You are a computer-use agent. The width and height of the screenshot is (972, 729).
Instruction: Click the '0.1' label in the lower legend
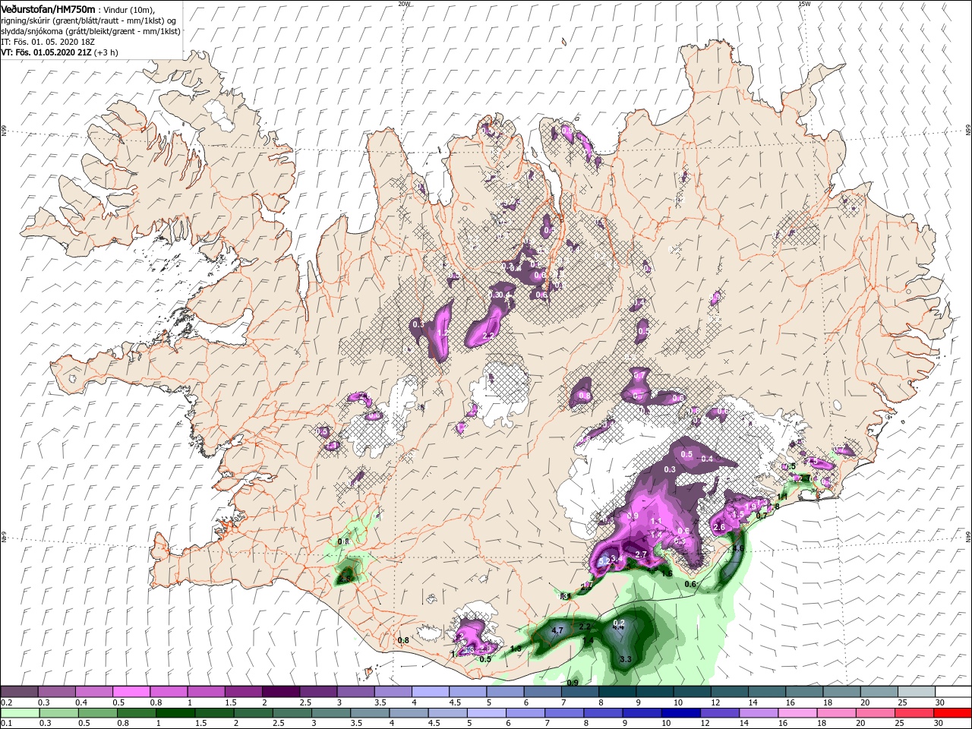[x=6, y=724]
